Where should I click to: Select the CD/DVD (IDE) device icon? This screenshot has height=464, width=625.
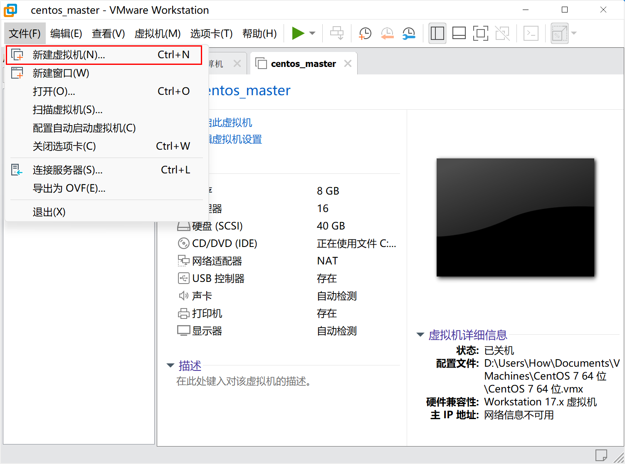point(183,243)
